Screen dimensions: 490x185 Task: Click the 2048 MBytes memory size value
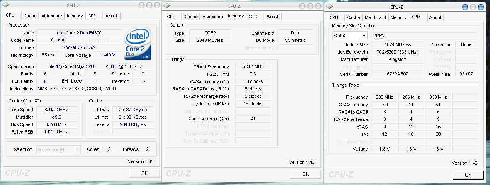[210, 41]
